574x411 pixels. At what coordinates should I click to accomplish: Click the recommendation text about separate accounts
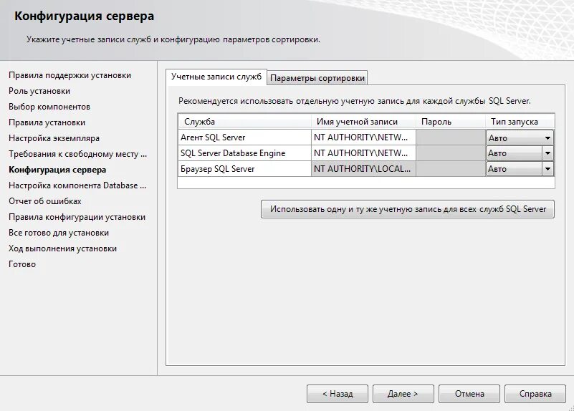354,101
